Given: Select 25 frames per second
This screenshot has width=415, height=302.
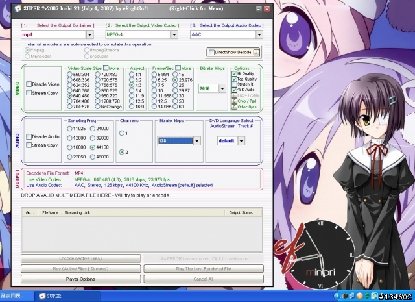Looking at the screenshot, I should click(175, 85).
